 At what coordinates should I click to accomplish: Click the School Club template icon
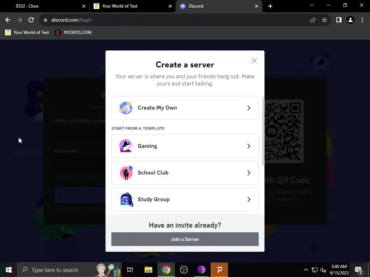coord(126,173)
